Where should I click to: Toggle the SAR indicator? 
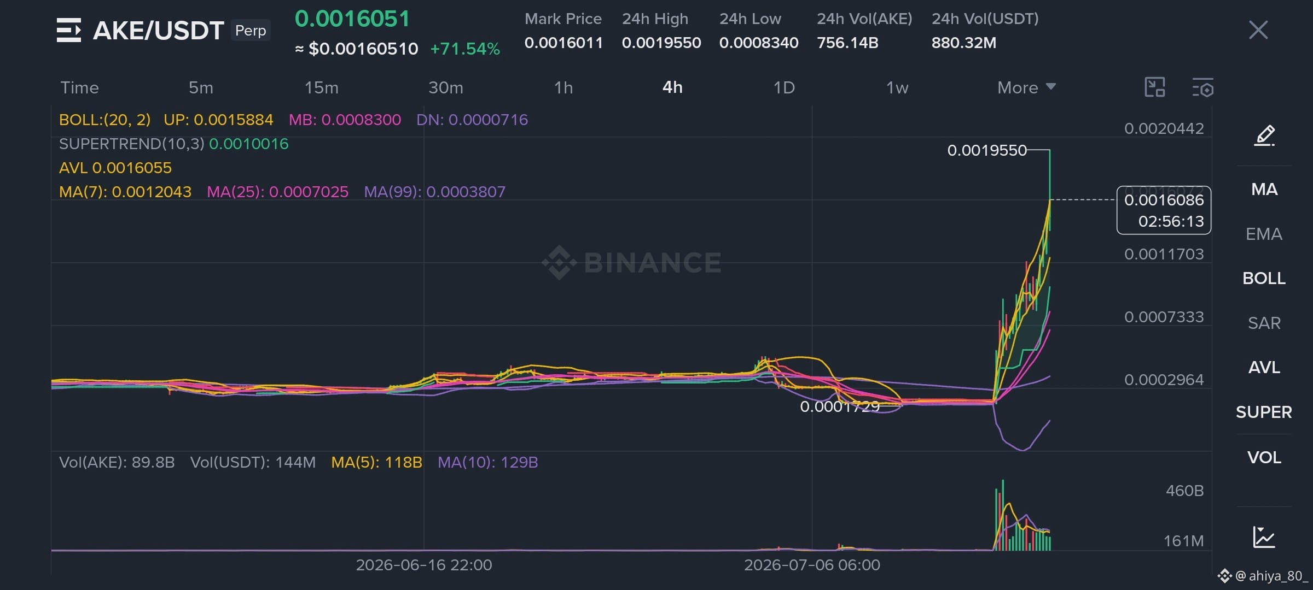pyautogui.click(x=1264, y=323)
